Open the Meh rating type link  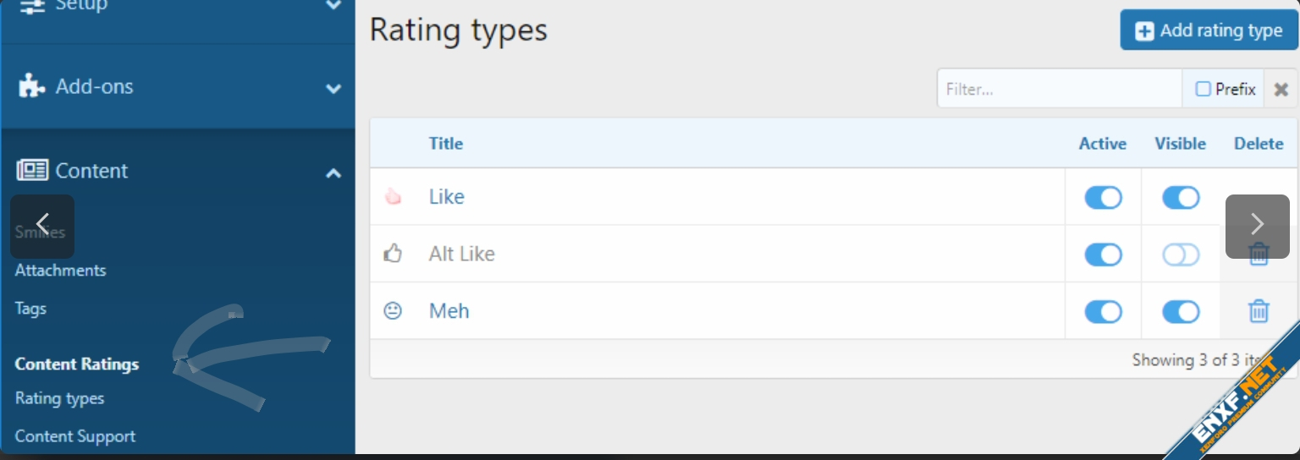click(x=449, y=311)
